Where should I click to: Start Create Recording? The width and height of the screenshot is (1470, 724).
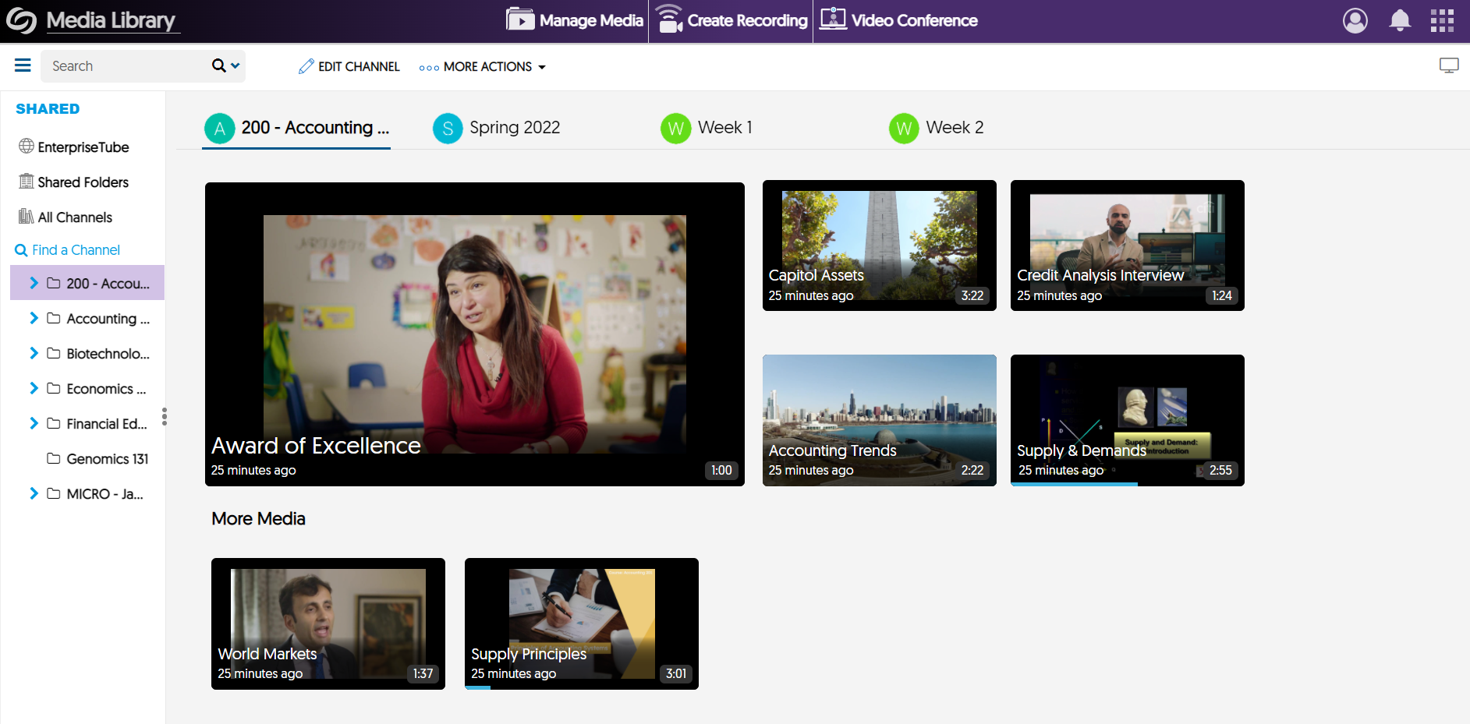[731, 20]
